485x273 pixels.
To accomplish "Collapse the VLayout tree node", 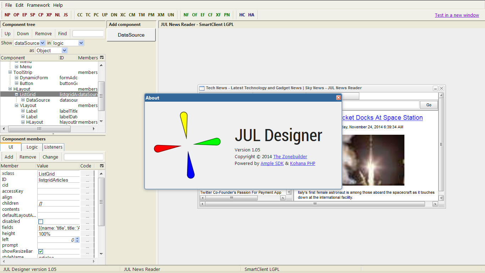I will click(17, 105).
